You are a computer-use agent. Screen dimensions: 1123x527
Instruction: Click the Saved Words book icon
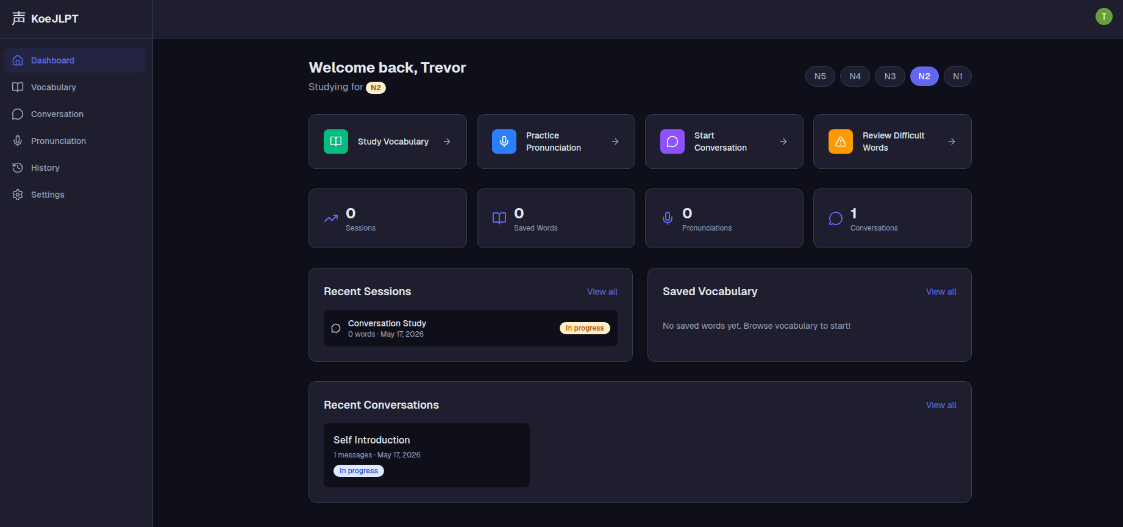(x=499, y=218)
